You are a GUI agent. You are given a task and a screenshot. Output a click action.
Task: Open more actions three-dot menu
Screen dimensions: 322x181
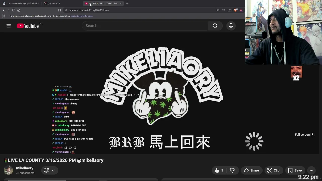(311, 170)
